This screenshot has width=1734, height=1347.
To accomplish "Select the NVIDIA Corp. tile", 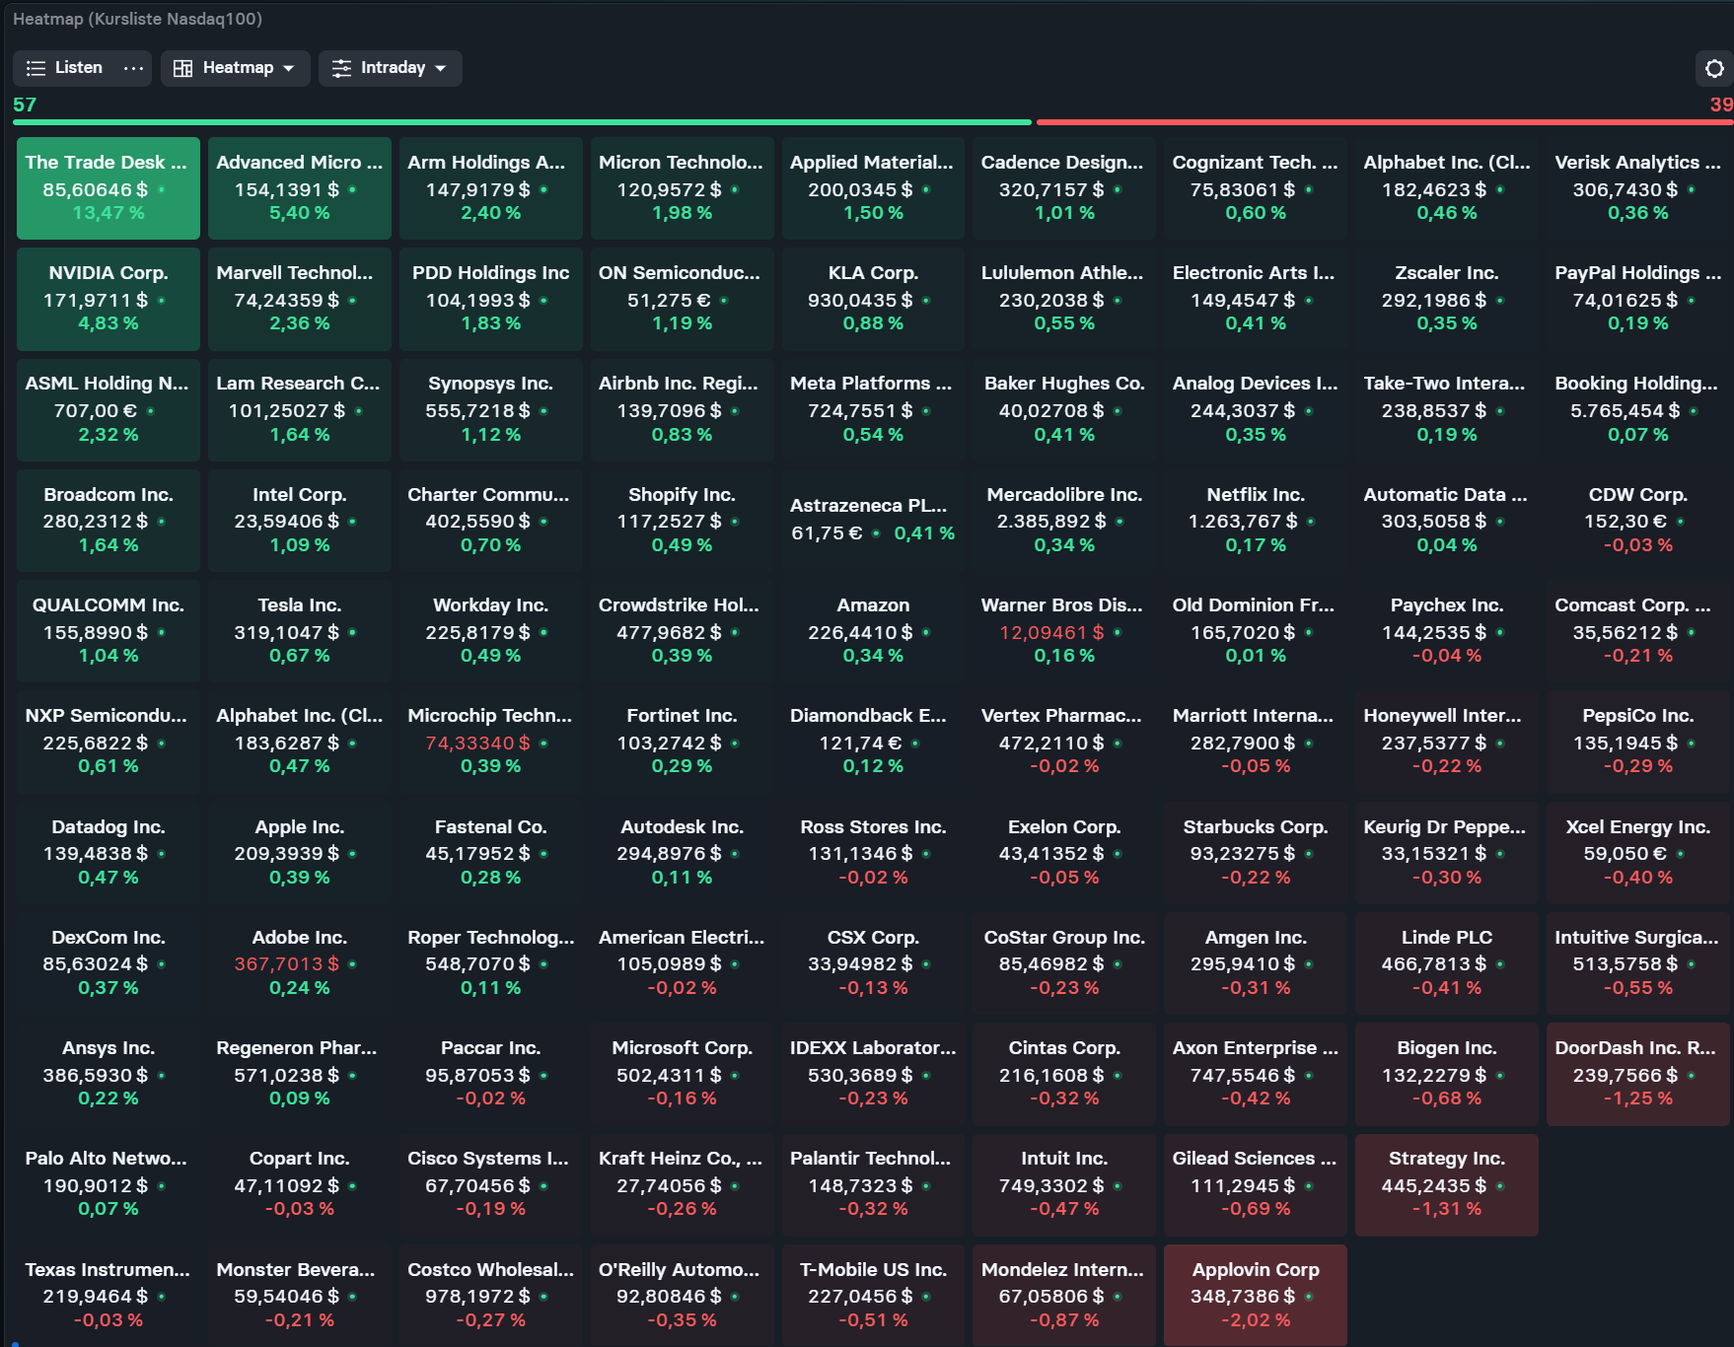I will [x=108, y=299].
